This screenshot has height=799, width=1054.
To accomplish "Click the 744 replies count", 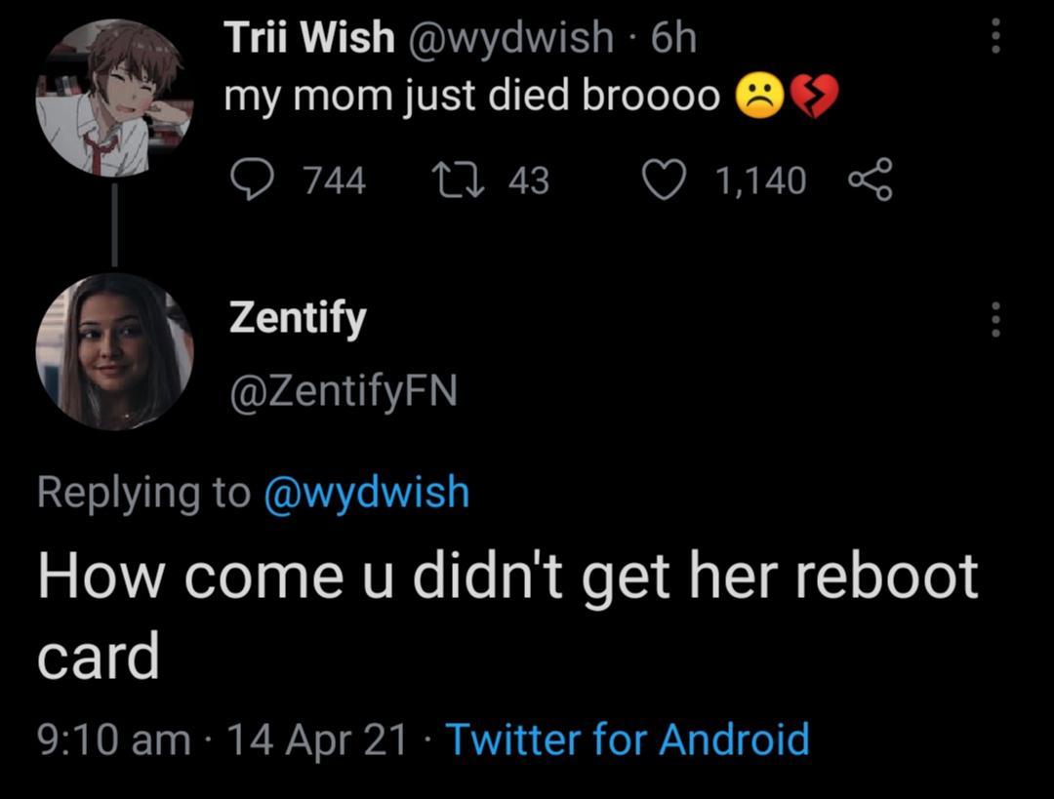I will pos(334,180).
